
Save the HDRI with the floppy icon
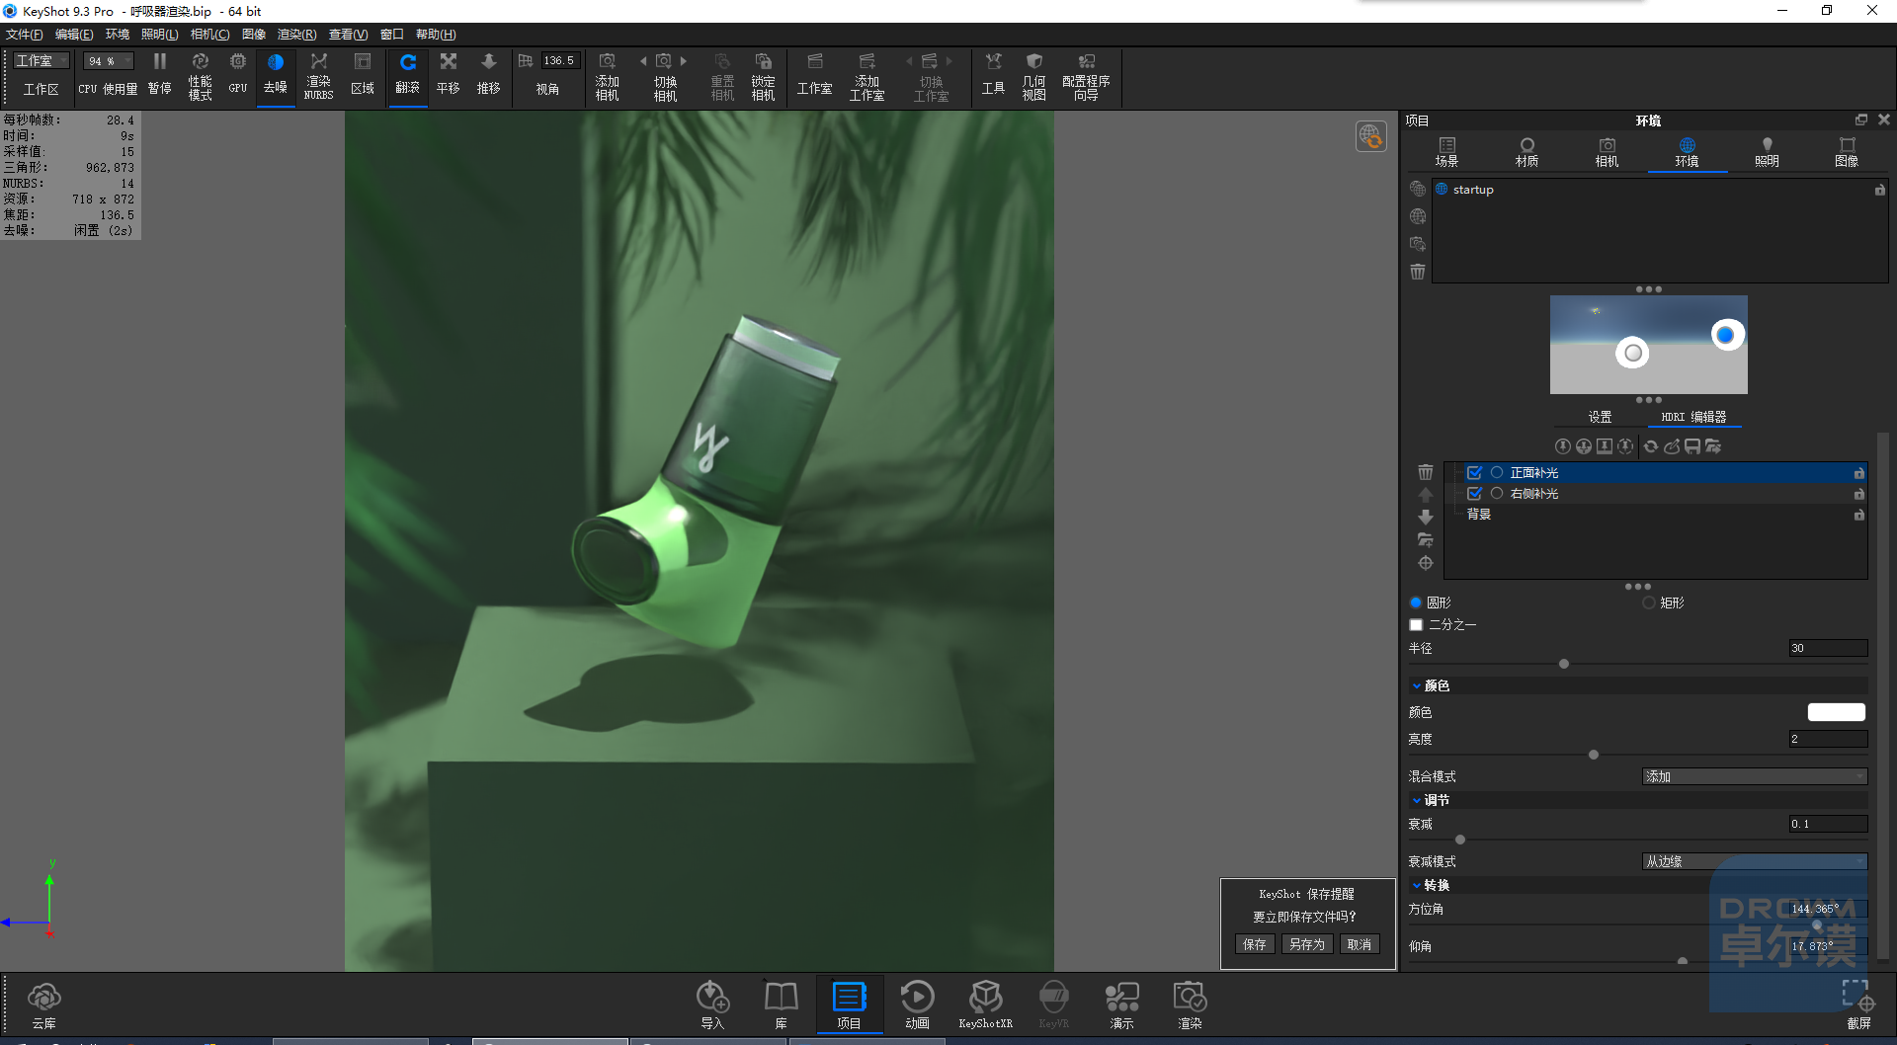1692,446
